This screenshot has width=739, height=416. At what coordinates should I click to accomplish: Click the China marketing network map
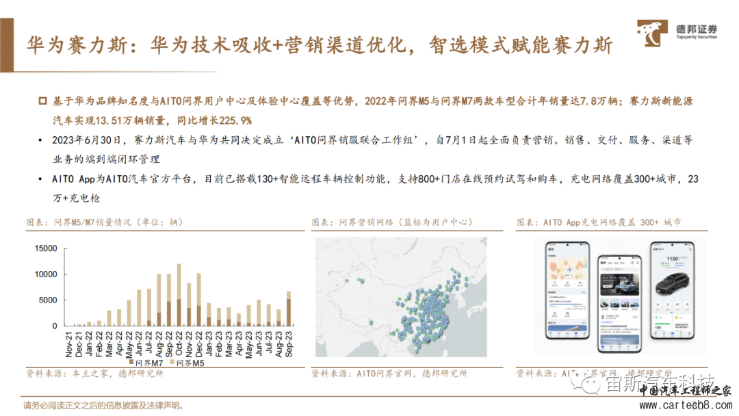click(x=401, y=297)
